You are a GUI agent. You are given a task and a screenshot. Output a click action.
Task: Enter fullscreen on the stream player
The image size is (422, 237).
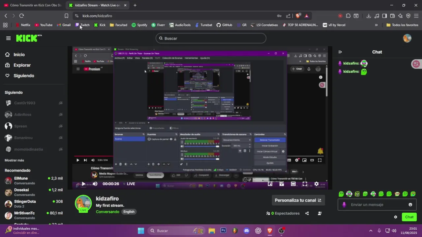pos(305,184)
